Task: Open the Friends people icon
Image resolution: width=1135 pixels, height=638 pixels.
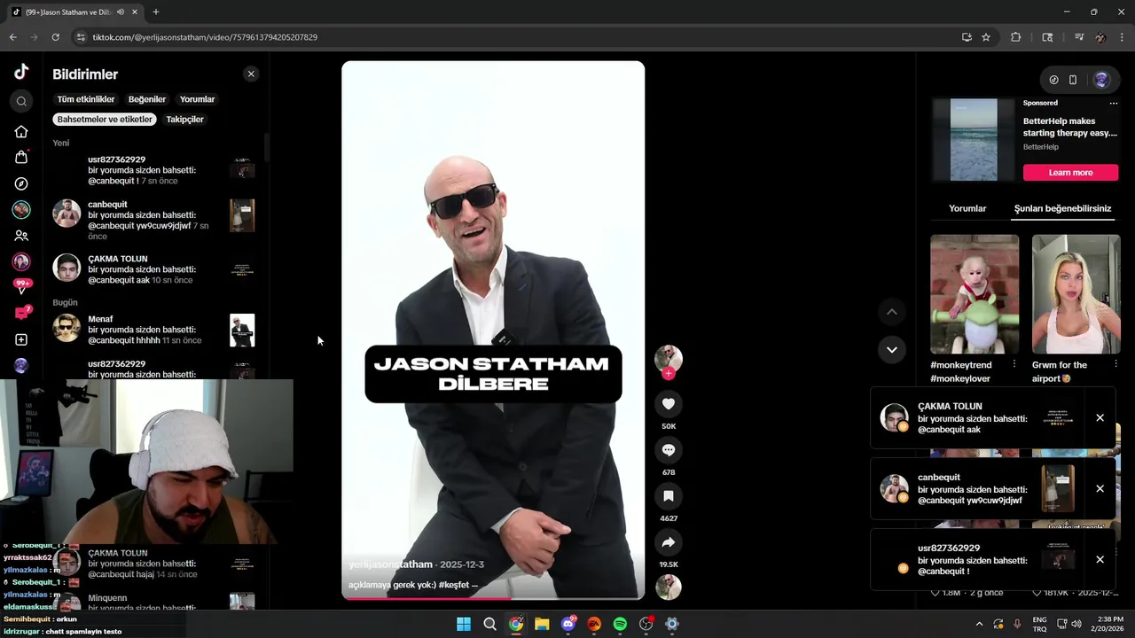Action: (21, 236)
